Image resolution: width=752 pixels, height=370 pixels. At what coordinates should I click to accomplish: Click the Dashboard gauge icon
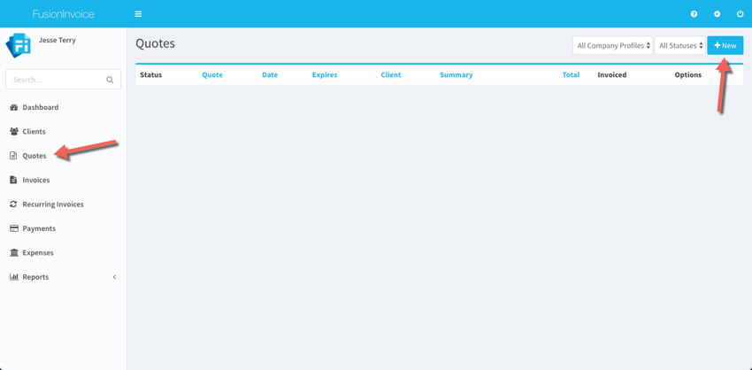14,107
